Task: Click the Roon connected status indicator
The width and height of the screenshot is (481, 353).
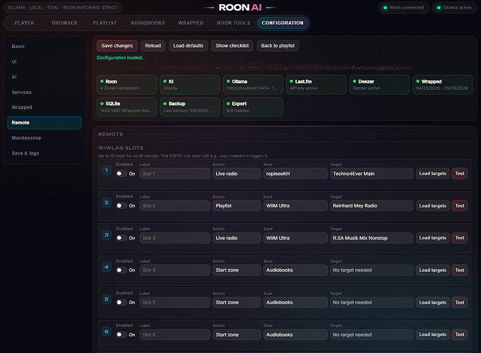Action: [x=403, y=8]
